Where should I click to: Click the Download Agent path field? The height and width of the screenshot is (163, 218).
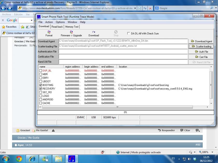123,41
